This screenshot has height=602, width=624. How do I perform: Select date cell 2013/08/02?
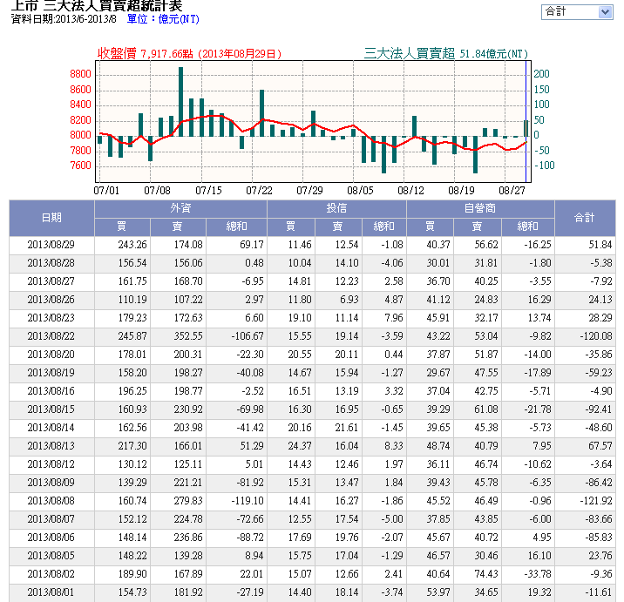pos(51,574)
